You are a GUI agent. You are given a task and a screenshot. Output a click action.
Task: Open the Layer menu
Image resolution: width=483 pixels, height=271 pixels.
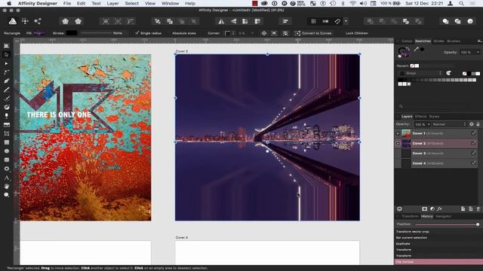coord(112,3)
